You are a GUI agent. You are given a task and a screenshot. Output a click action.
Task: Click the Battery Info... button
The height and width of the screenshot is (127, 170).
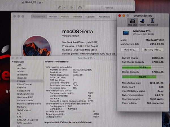click(x=152, y=50)
